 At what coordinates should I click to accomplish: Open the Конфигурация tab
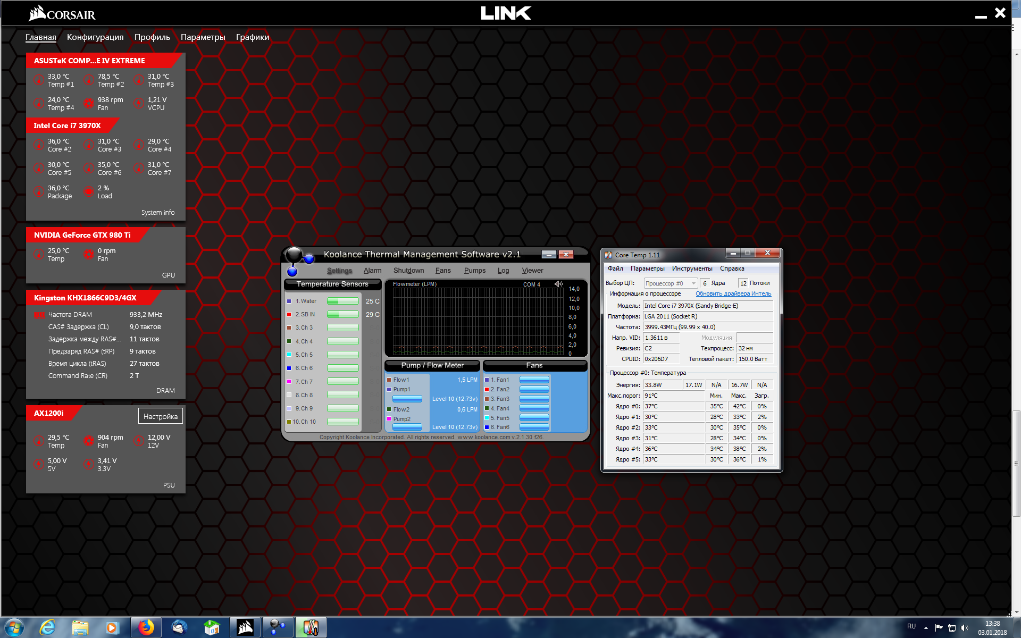point(95,37)
